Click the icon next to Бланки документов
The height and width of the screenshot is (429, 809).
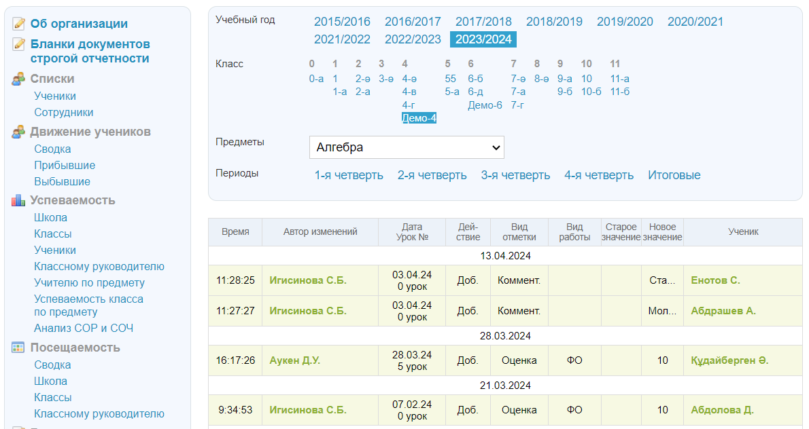click(19, 45)
